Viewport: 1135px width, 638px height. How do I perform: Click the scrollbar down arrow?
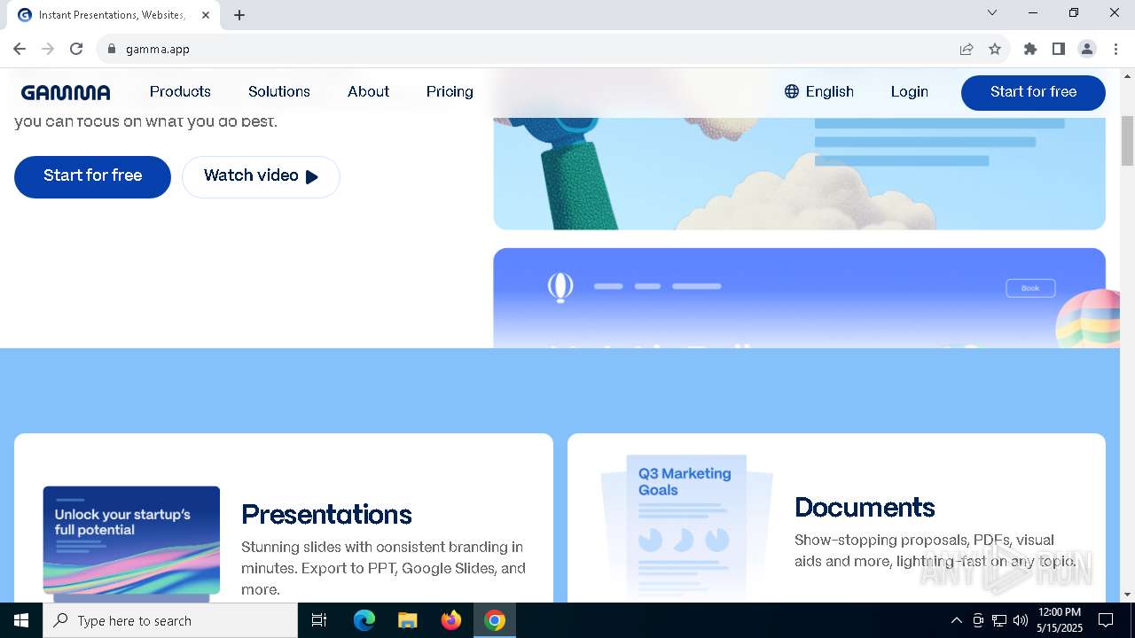pyautogui.click(x=1127, y=595)
